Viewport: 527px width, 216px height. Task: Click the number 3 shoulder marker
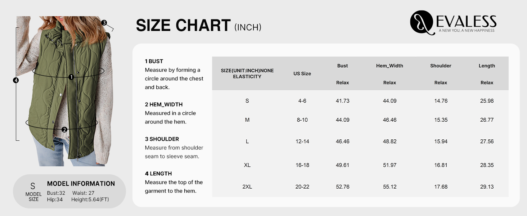click(x=104, y=23)
